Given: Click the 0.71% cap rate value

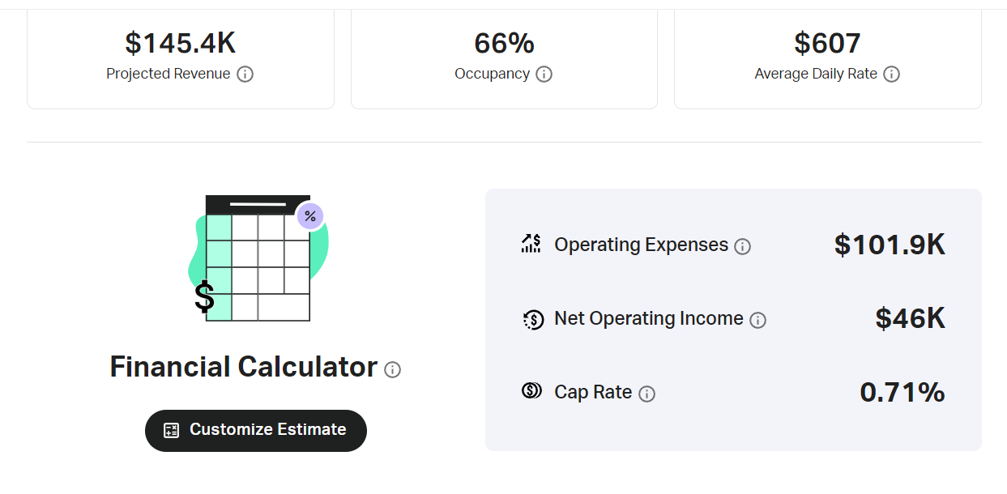Looking at the screenshot, I should [902, 392].
